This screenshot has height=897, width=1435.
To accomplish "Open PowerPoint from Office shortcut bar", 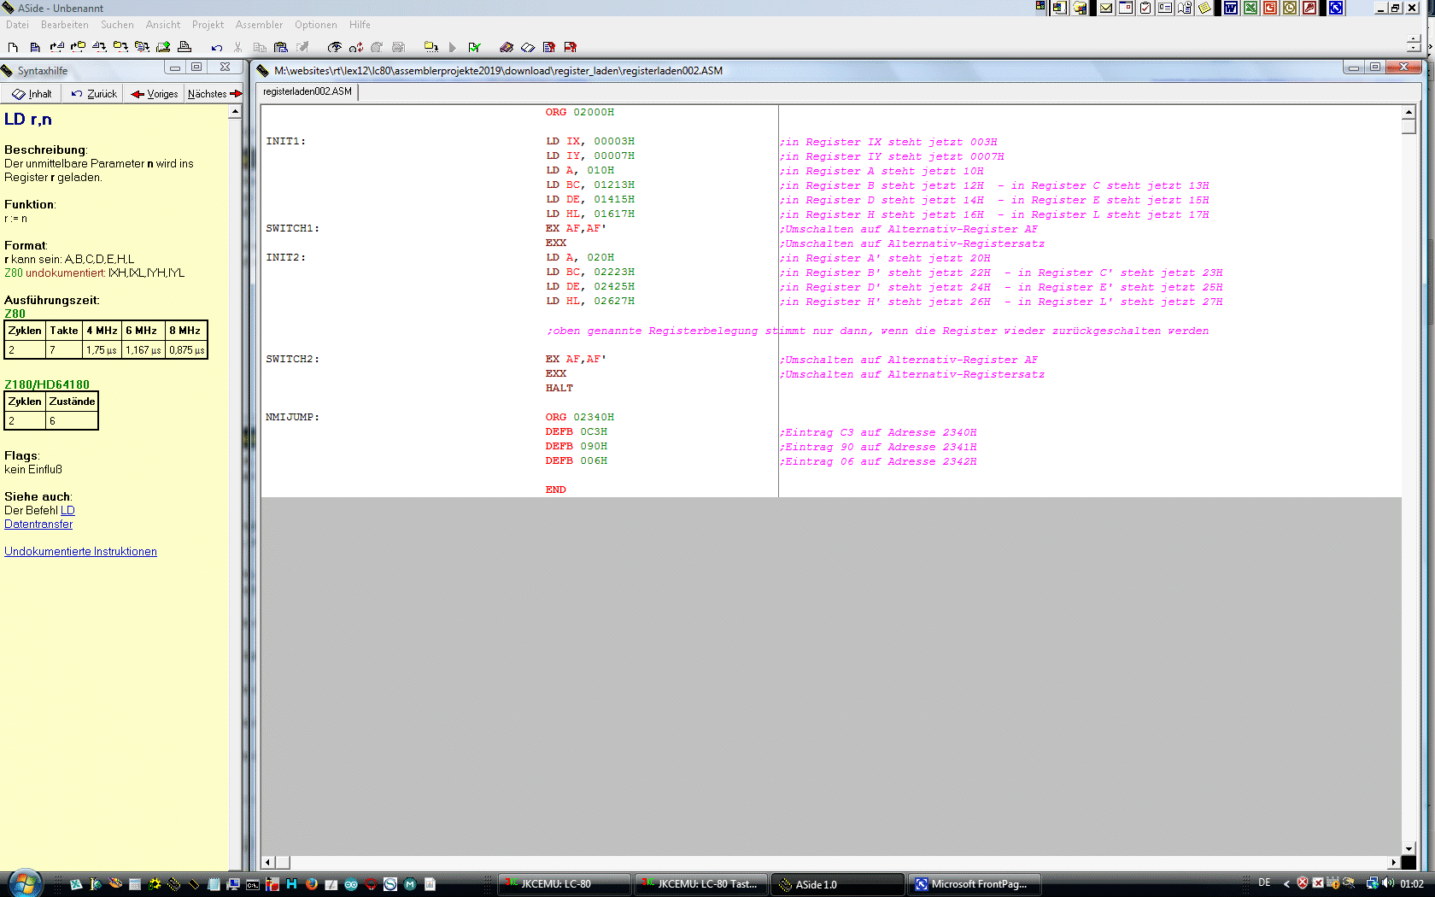I will [x=1270, y=8].
